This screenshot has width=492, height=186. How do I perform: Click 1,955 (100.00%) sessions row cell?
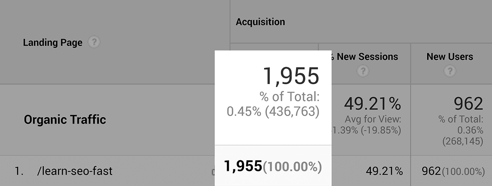[273, 166]
